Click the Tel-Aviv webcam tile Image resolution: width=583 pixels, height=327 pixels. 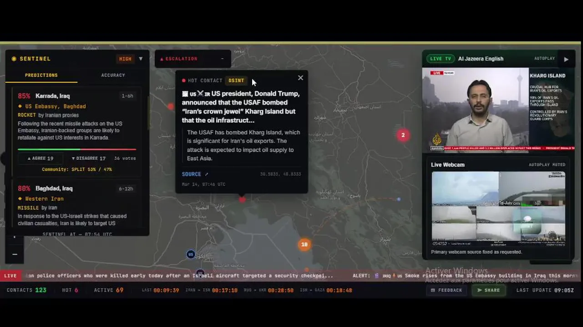click(532, 188)
